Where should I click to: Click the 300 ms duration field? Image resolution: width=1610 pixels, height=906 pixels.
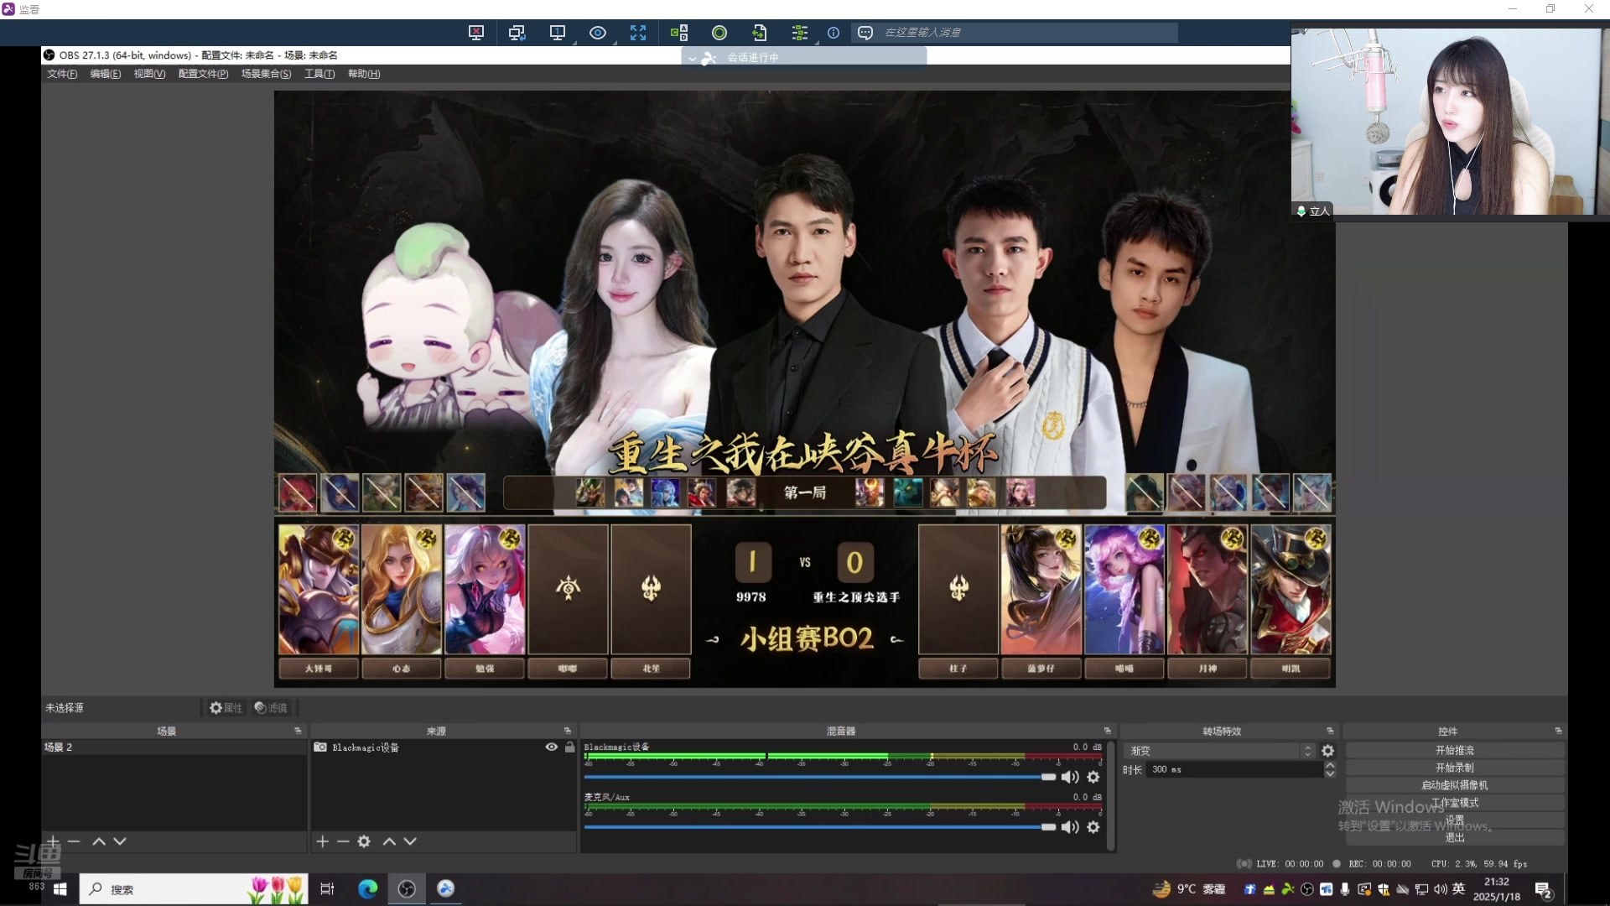pos(1234,769)
